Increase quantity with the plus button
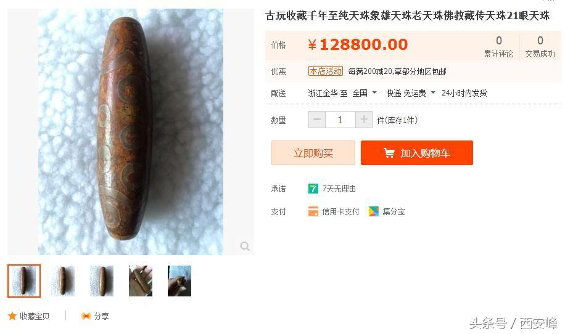The image size is (565, 334). point(363,120)
